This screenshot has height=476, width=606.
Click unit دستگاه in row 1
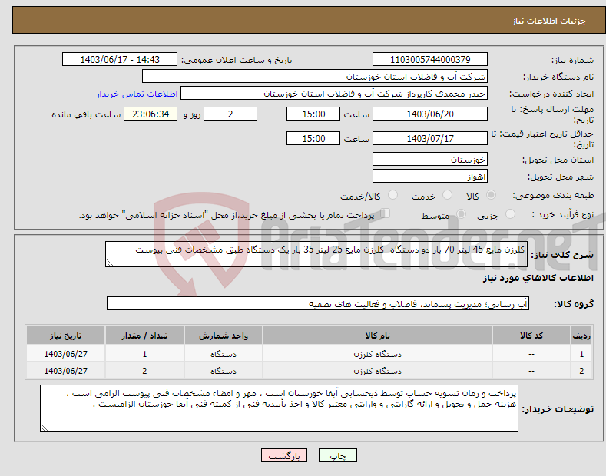(x=223, y=354)
